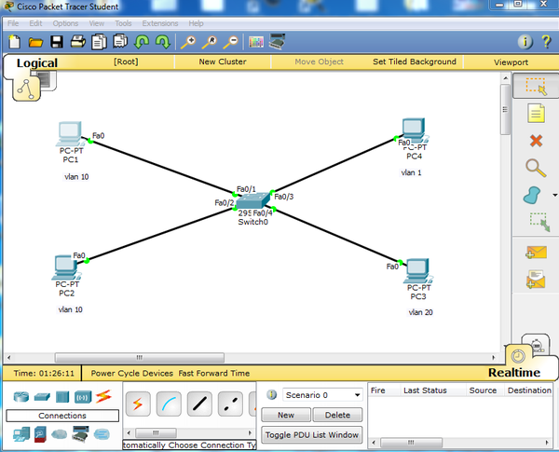This screenshot has width=559, height=452.
Task: Save with the floppy disk icon
Action: [x=57, y=42]
